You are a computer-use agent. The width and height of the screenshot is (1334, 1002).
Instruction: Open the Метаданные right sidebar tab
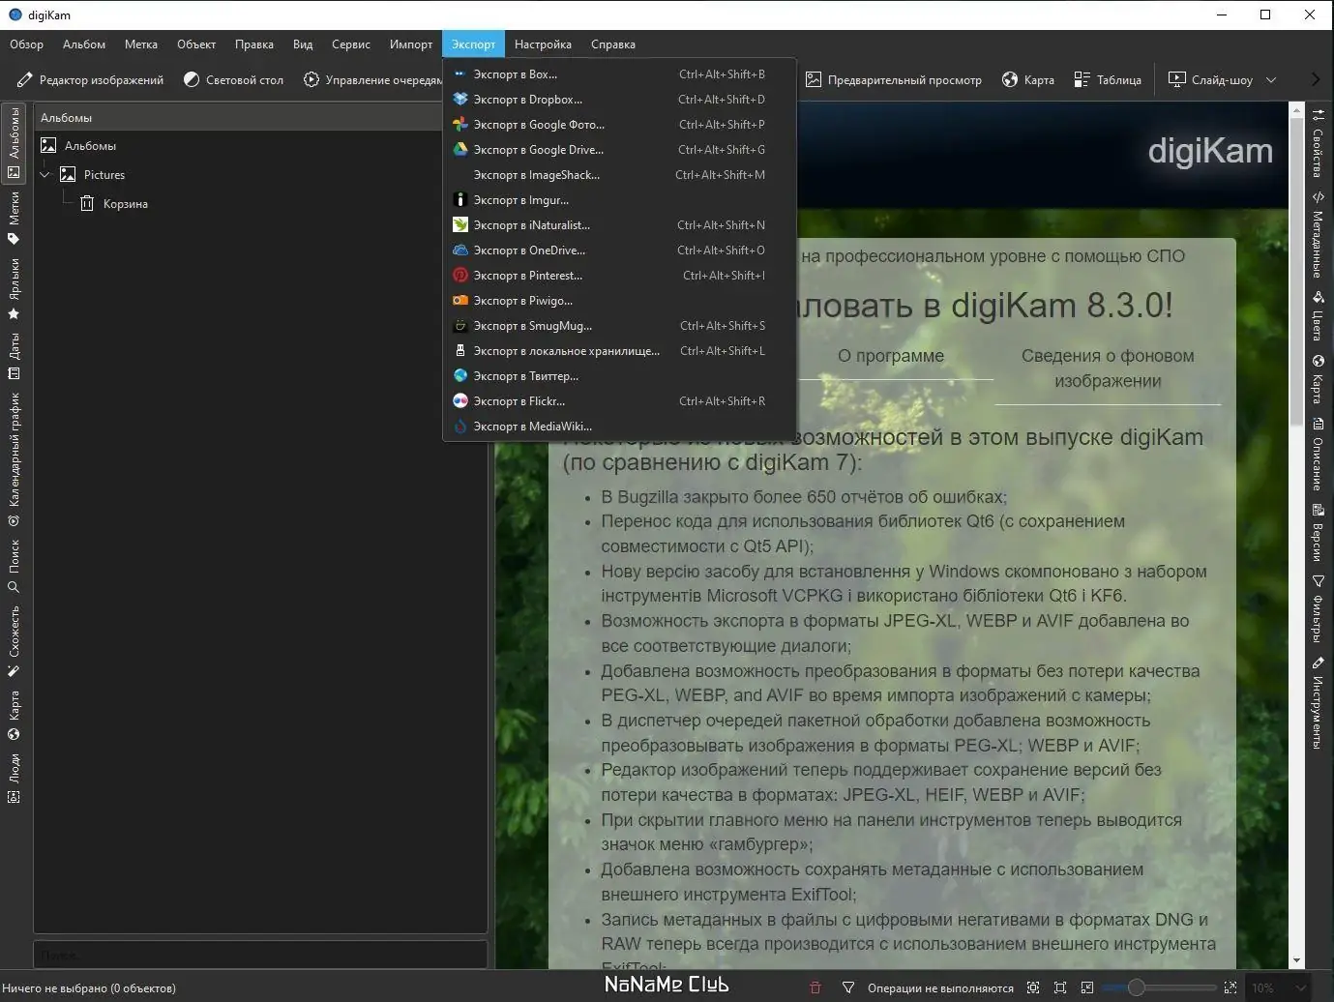coord(1318,235)
